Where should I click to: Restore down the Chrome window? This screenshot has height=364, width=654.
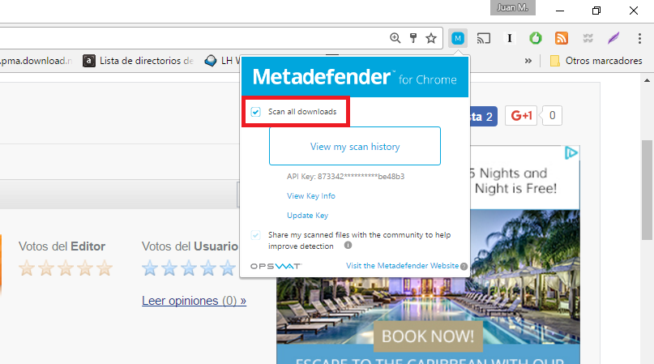click(596, 11)
